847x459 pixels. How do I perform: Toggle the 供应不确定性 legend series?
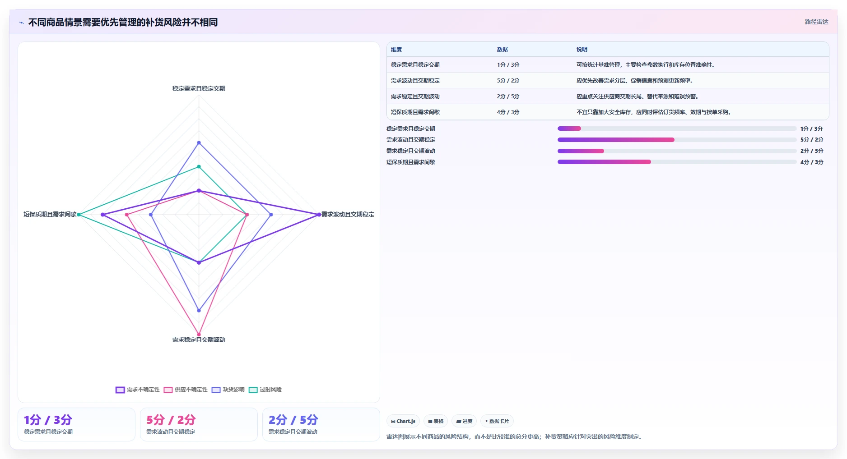point(186,390)
